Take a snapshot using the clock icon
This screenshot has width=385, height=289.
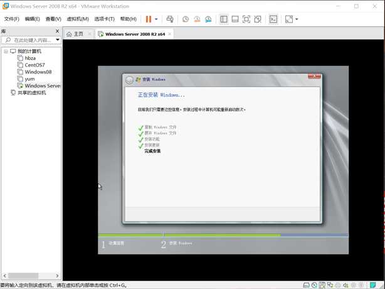pyautogui.click(x=186, y=19)
